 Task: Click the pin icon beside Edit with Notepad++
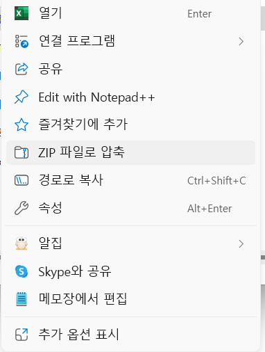[22, 97]
